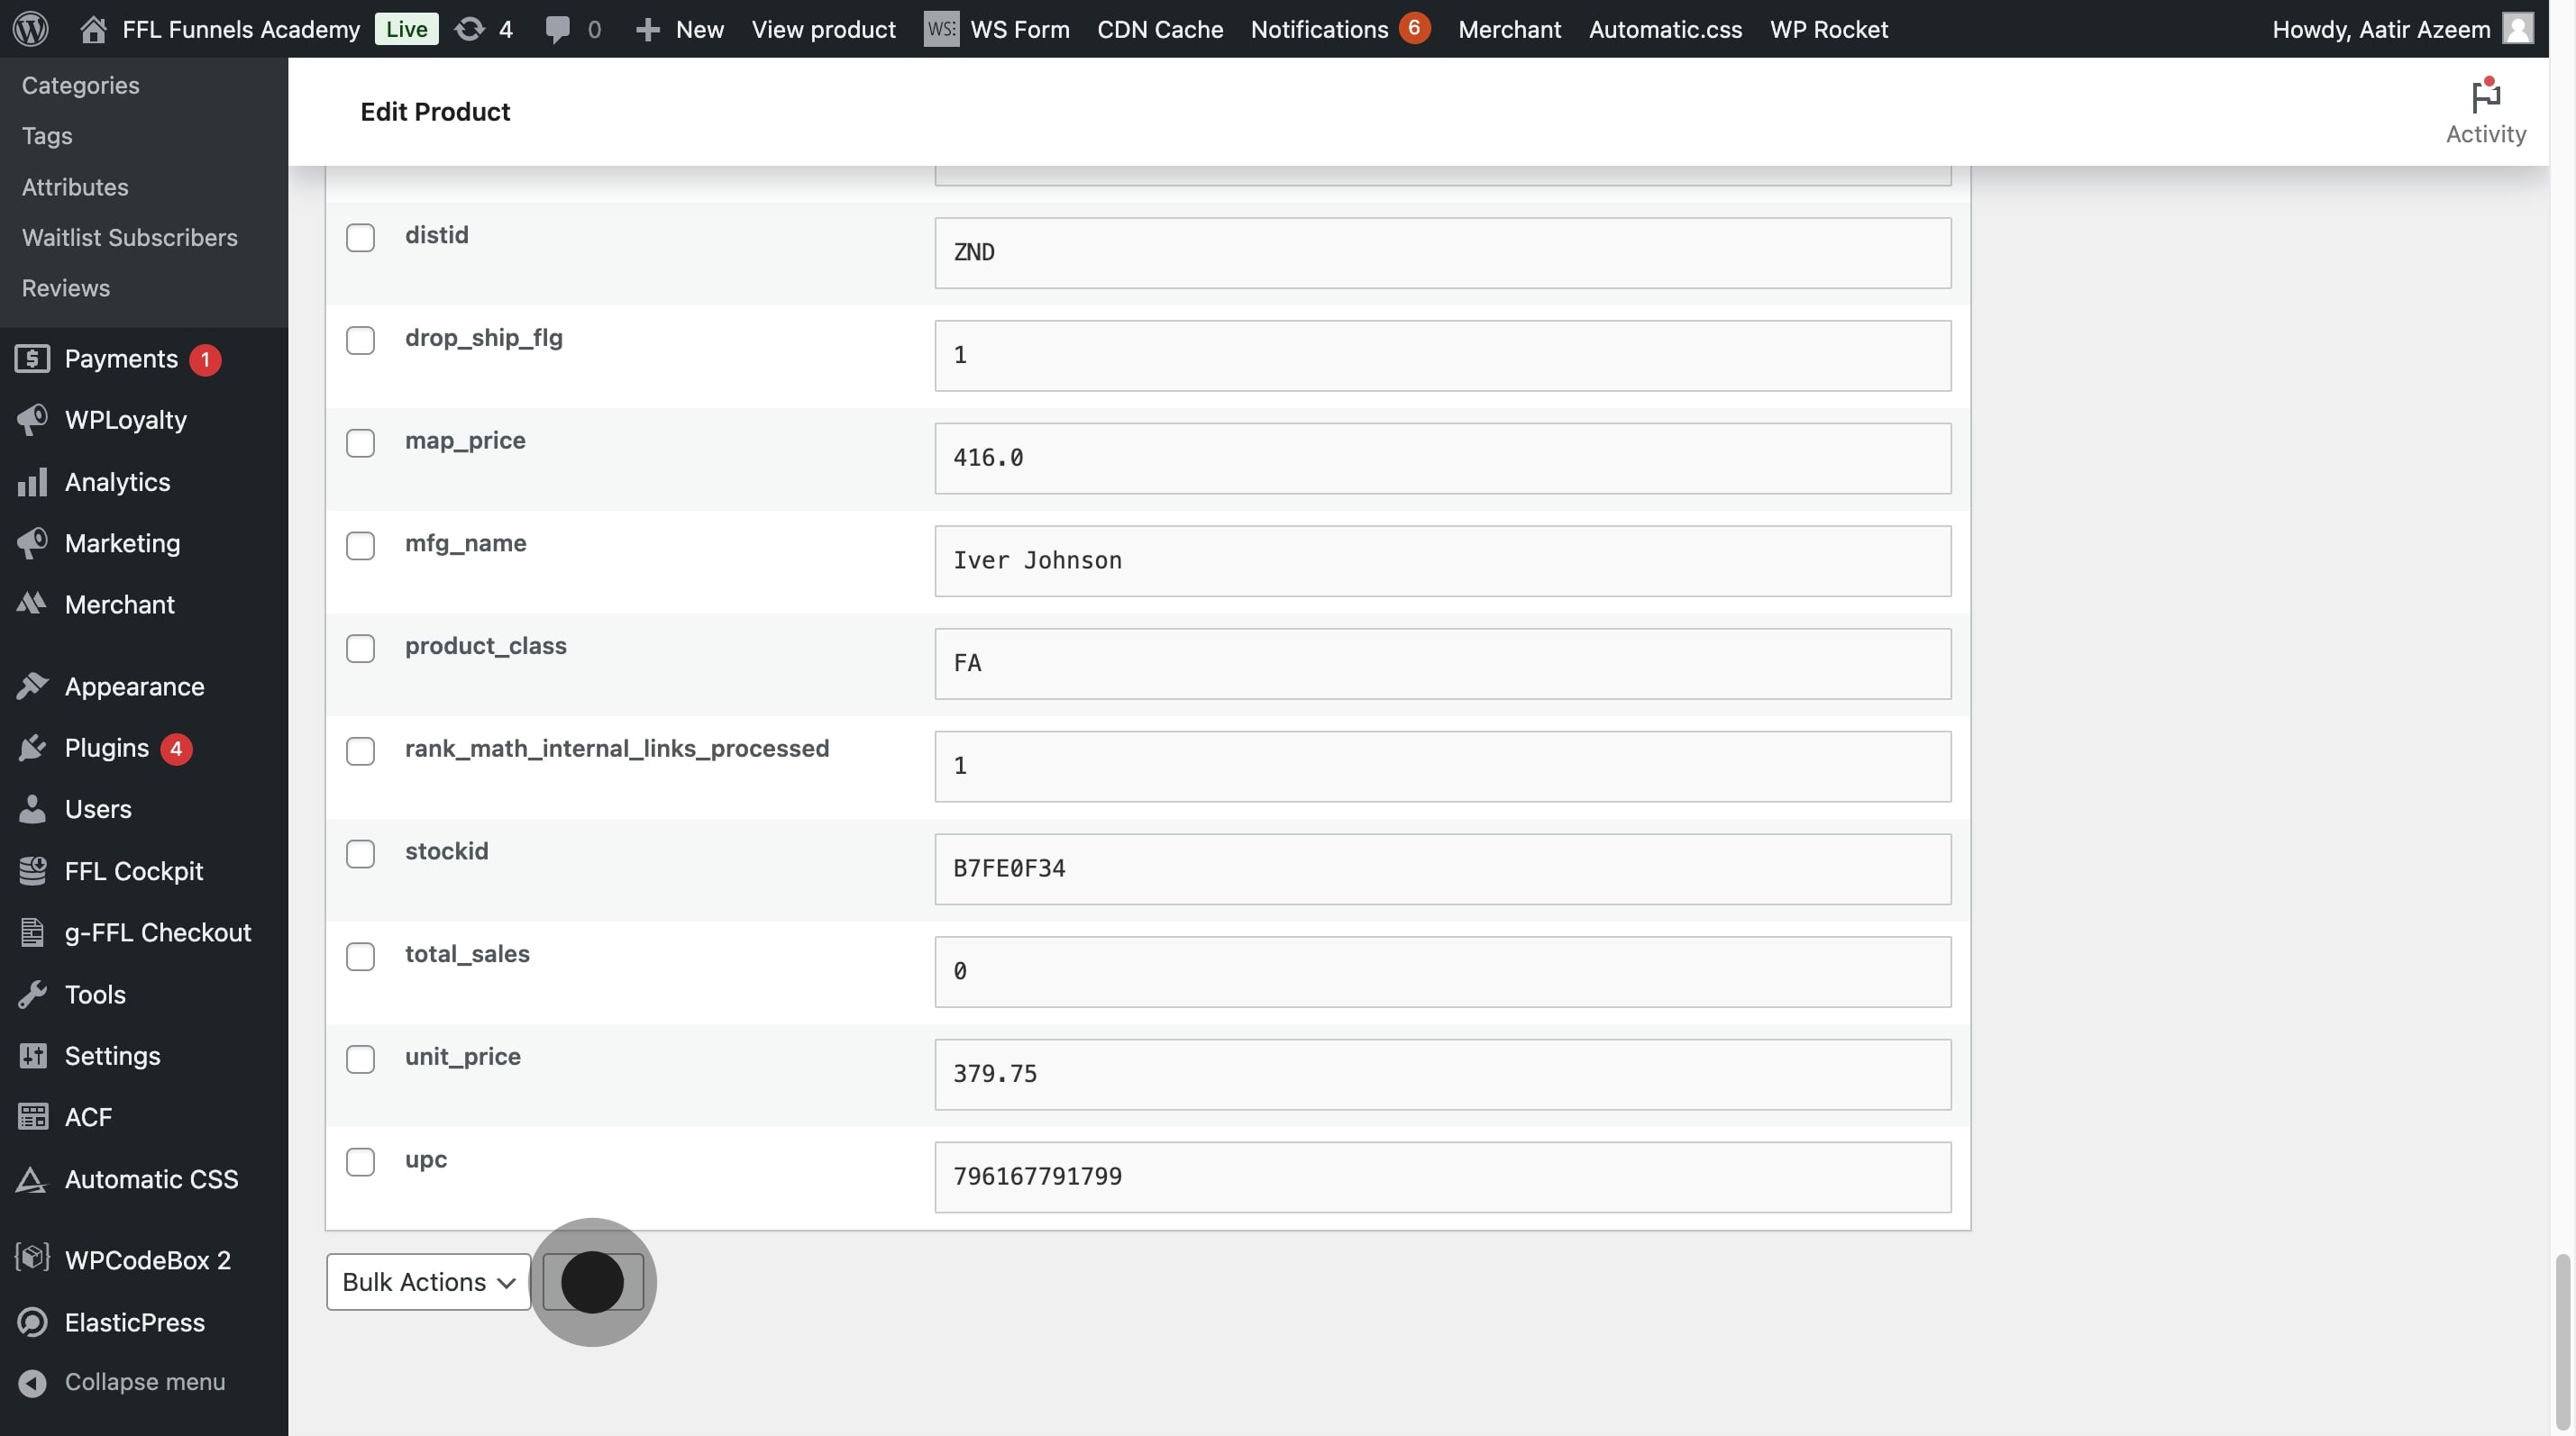
Task: Open g-FFL Checkout document icon
Action: click(32, 932)
